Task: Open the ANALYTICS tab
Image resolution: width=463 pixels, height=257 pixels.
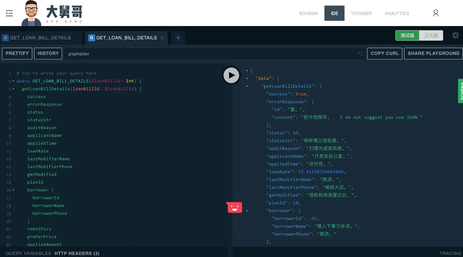Action: click(397, 13)
